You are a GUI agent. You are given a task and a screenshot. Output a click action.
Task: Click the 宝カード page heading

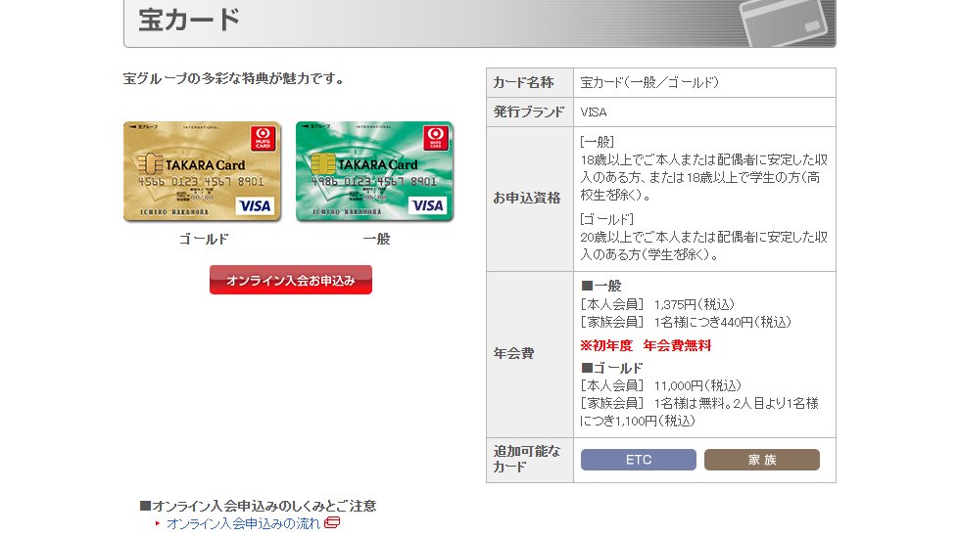point(189,20)
